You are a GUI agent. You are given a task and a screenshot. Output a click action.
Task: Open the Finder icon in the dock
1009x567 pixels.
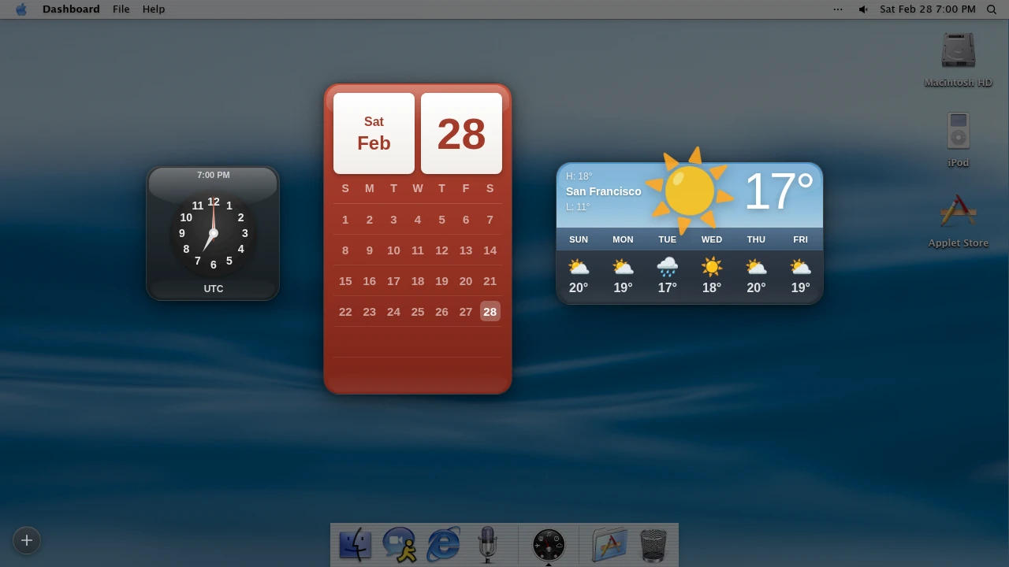pyautogui.click(x=355, y=544)
